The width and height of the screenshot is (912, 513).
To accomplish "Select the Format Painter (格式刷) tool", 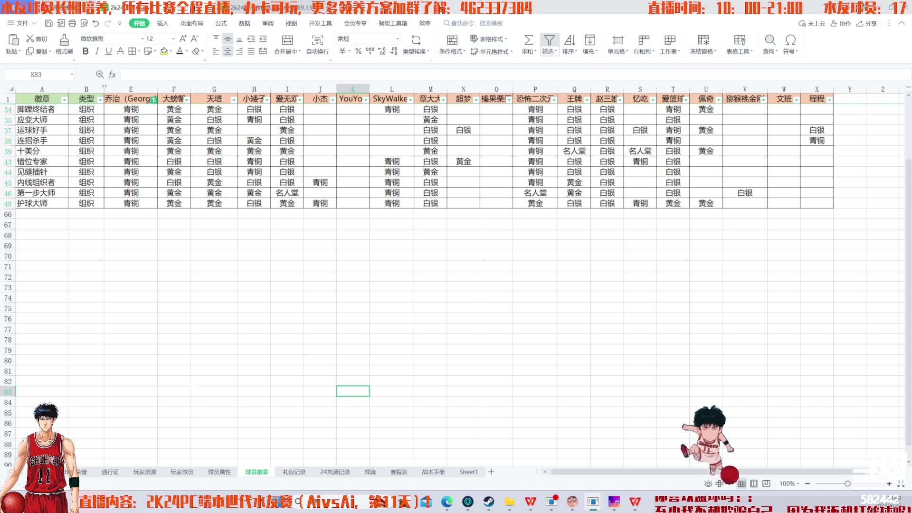I will tap(64, 44).
